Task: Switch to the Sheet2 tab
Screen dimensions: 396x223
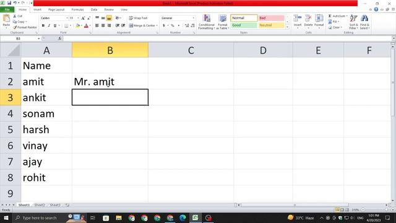Action: (40, 205)
